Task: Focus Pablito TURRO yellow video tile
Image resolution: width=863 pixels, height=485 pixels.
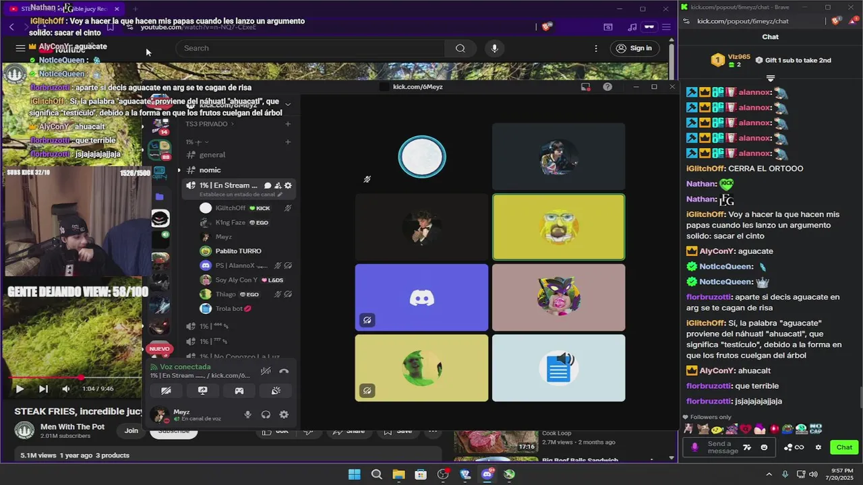Action: (x=558, y=227)
